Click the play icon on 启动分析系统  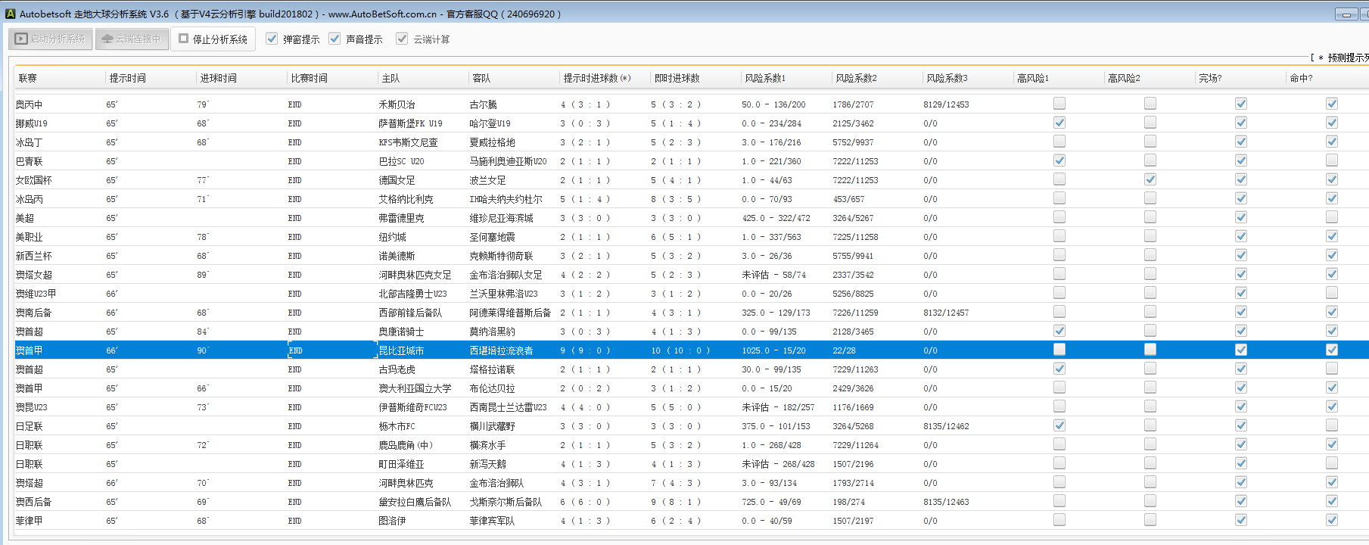(x=21, y=39)
